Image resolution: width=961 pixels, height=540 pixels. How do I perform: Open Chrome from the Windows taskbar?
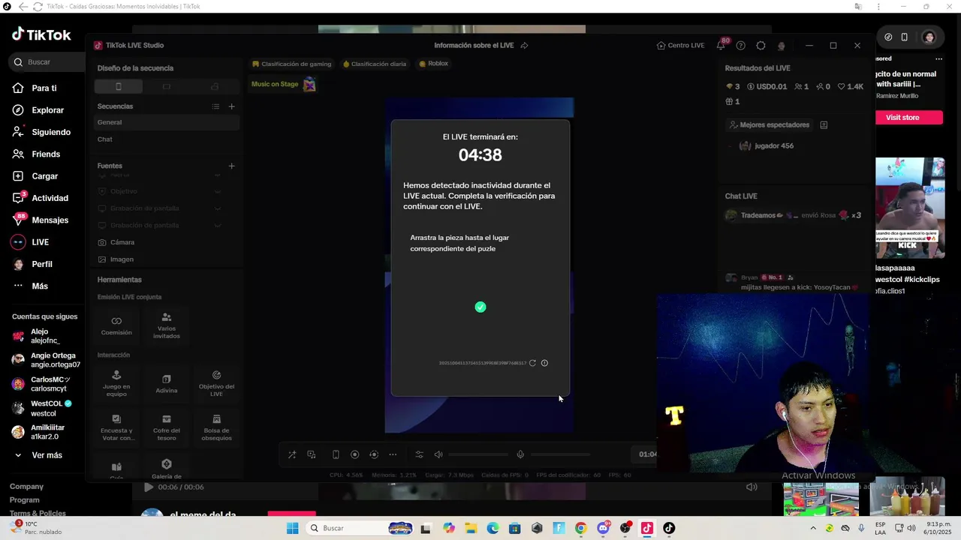point(580,528)
